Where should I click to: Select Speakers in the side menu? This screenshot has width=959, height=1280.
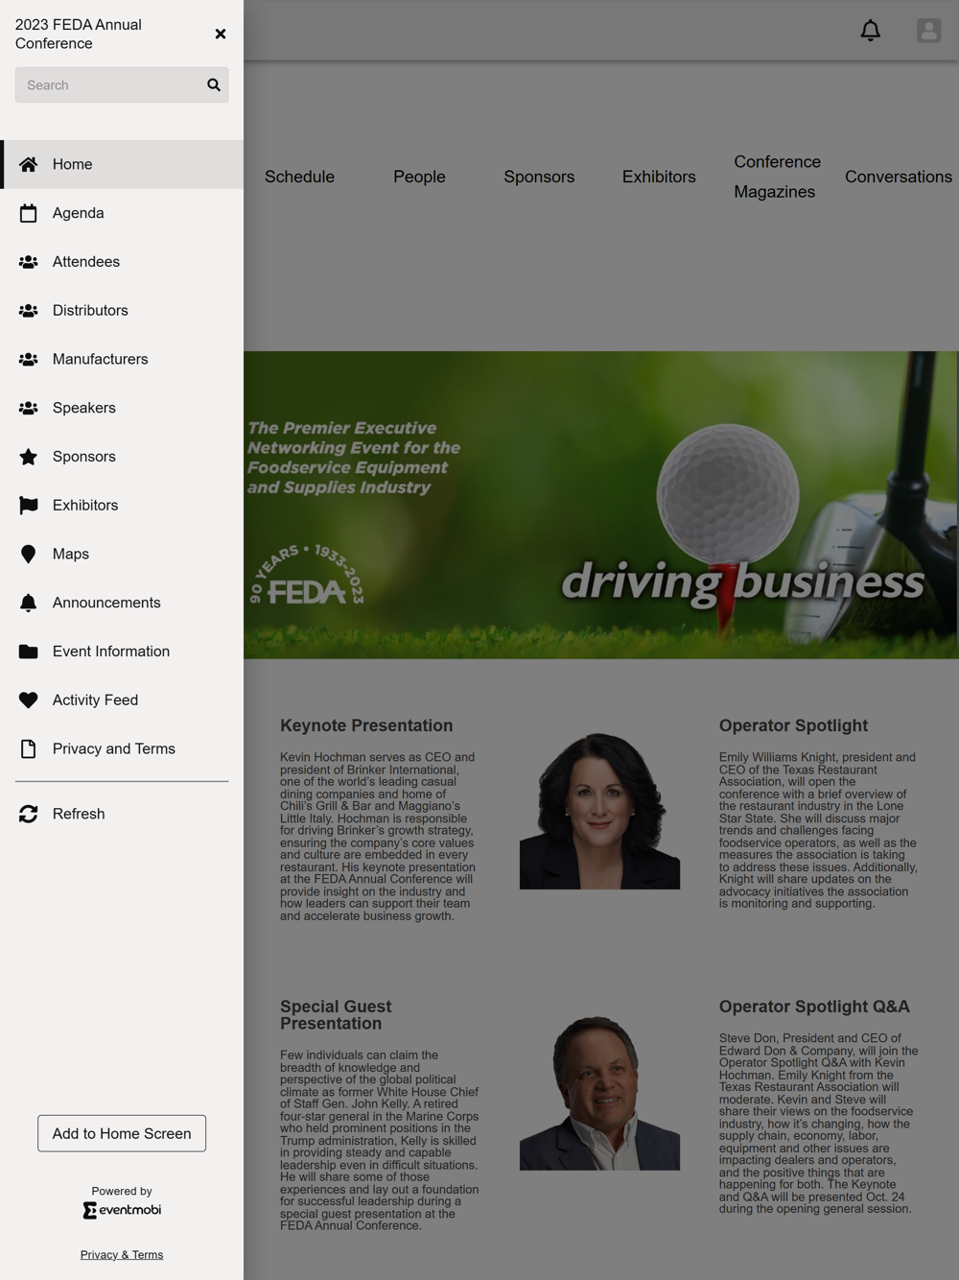(x=122, y=408)
